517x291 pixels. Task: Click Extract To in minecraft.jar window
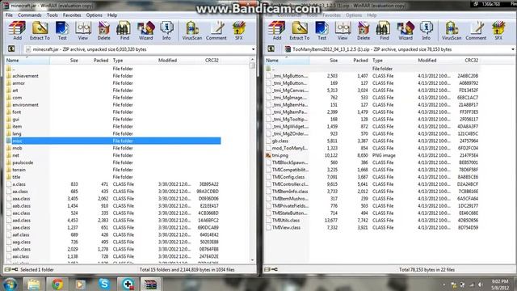pos(40,31)
